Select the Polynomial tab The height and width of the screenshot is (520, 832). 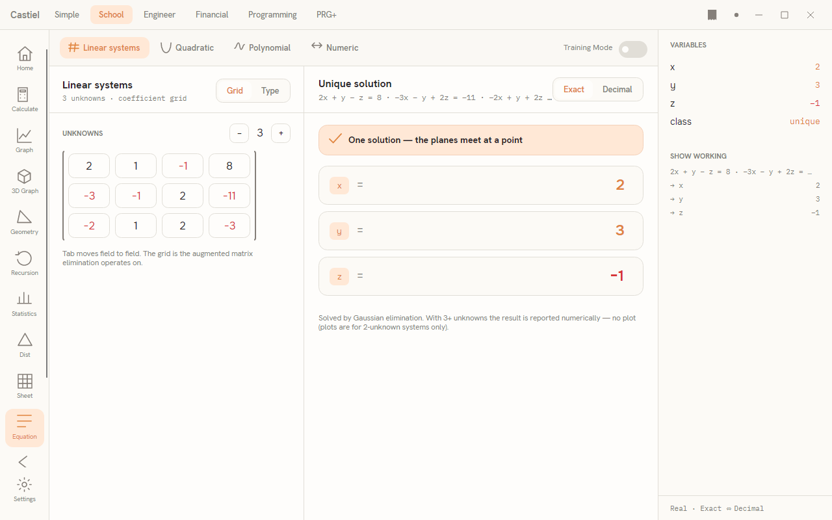coord(262,47)
